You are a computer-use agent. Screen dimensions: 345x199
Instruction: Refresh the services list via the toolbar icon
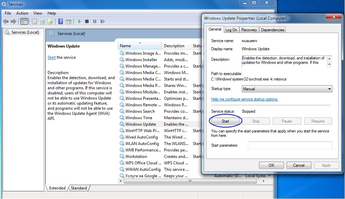42,21
